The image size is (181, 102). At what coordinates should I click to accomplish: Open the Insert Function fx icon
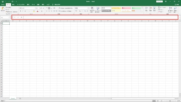tap(21, 17)
